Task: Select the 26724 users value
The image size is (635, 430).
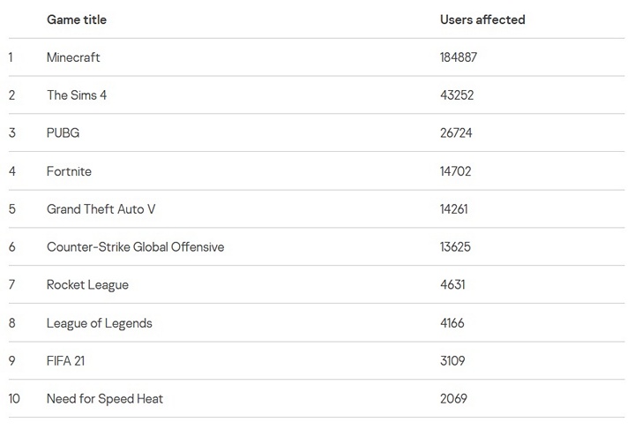Action: pyautogui.click(x=456, y=133)
